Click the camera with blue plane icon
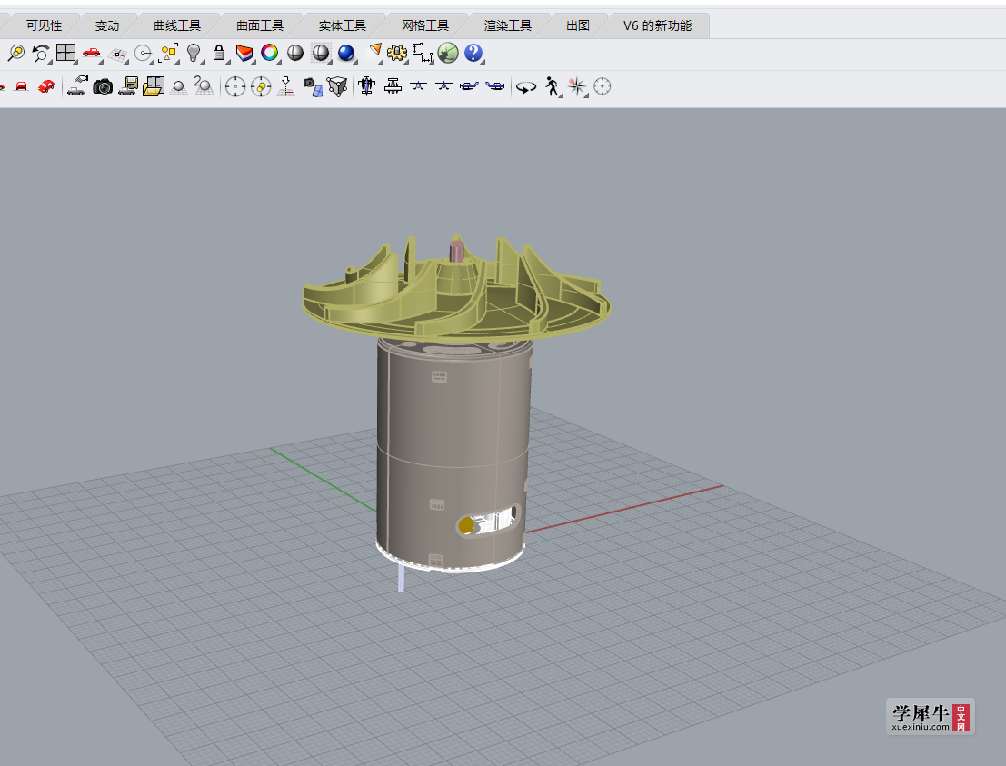 [x=313, y=86]
